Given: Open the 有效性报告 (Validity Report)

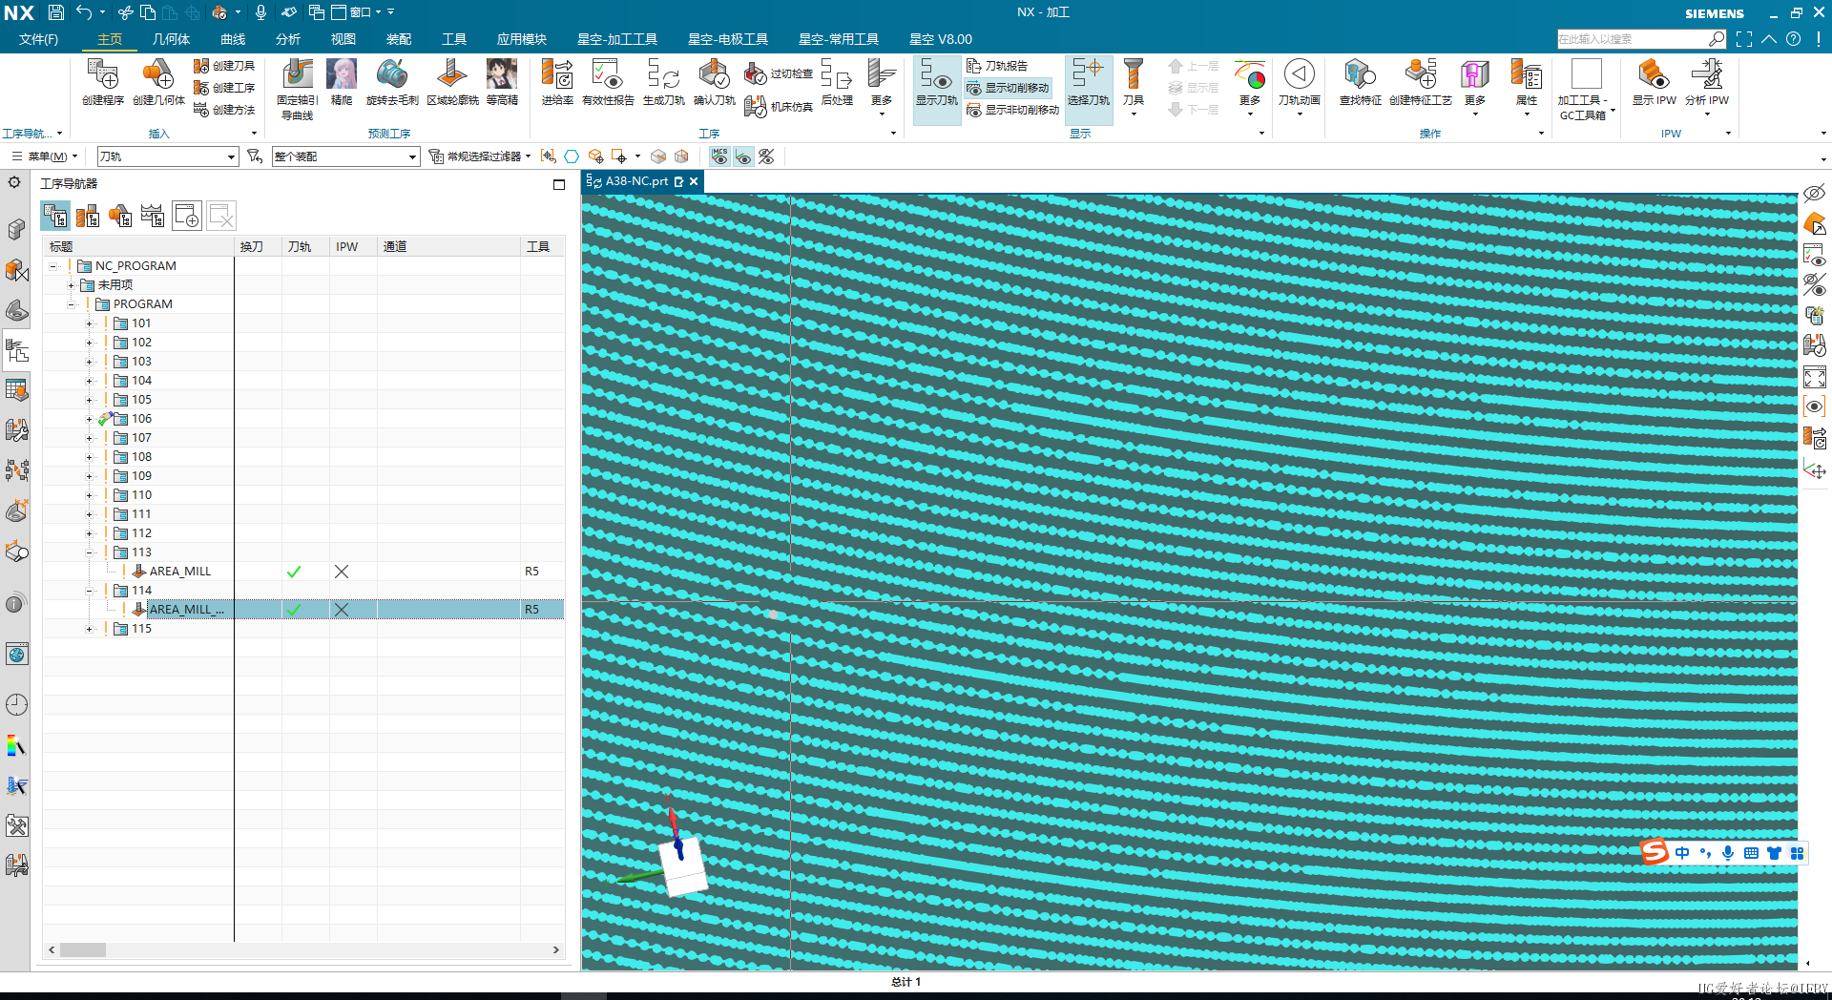Looking at the screenshot, I should pos(608,82).
